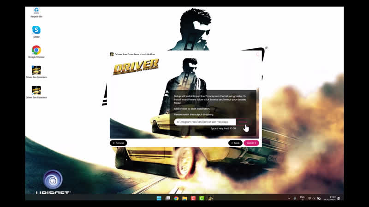The width and height of the screenshot is (369, 207).
Task: Close the Driver San Francisco installer window
Action: tap(258, 54)
